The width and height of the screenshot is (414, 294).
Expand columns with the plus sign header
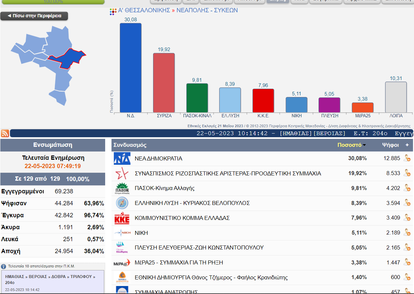coord(407,145)
